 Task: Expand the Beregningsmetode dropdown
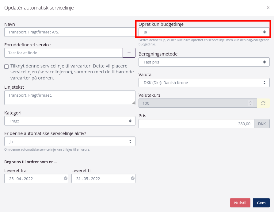tap(204, 62)
